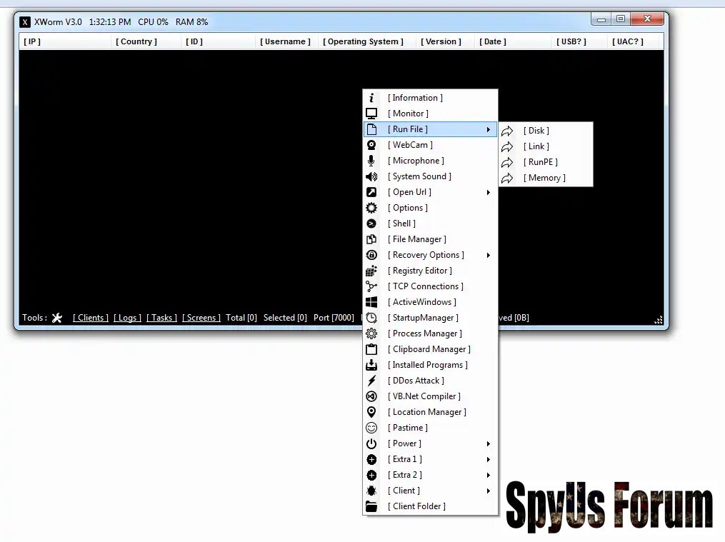The width and height of the screenshot is (725, 542).
Task: Open the Logs link in bottom bar
Action: pos(127,318)
